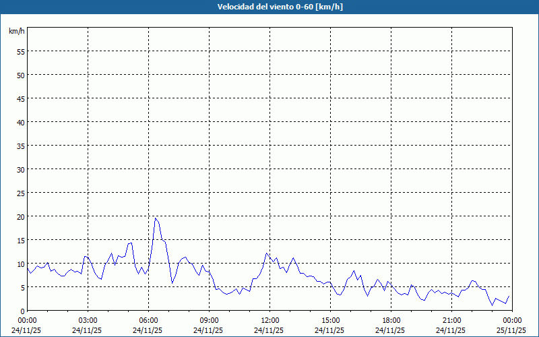
Task: Click the 03:00 time label on the X axis
Action: 88,320
